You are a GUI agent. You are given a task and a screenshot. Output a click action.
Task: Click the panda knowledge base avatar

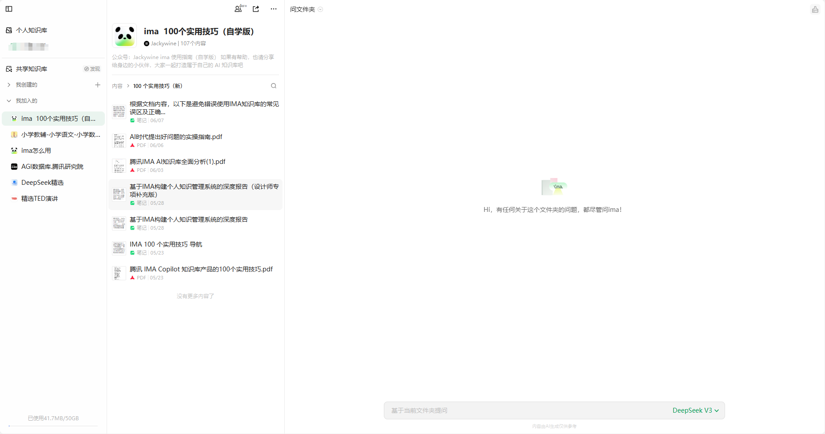pyautogui.click(x=124, y=36)
